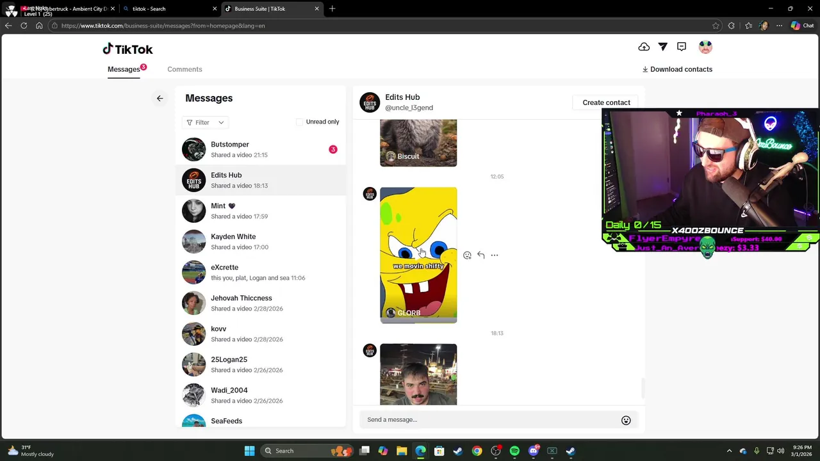Open the shared video sent at 18:13
This screenshot has width=820, height=461.
click(418, 375)
